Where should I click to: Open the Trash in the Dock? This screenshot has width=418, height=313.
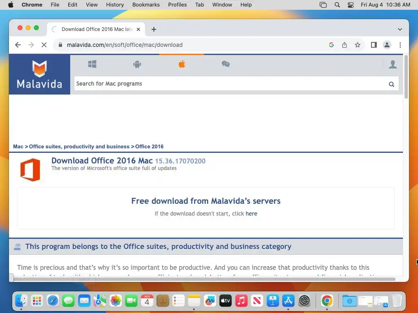tap(397, 301)
